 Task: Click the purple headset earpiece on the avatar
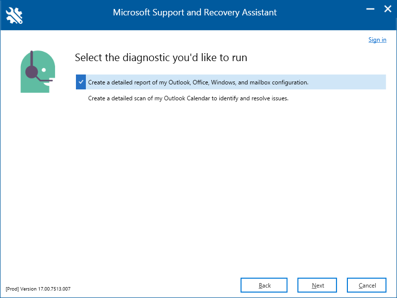point(32,72)
